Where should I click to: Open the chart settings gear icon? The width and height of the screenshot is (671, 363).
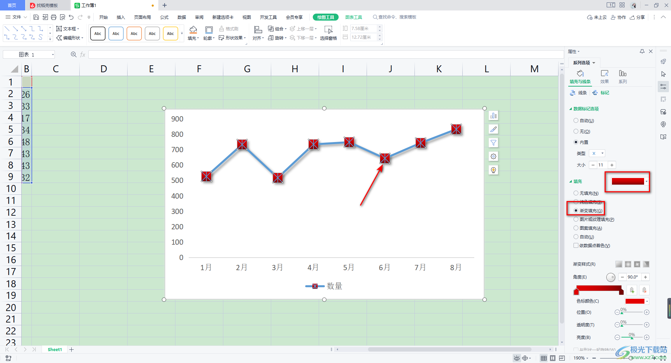493,156
